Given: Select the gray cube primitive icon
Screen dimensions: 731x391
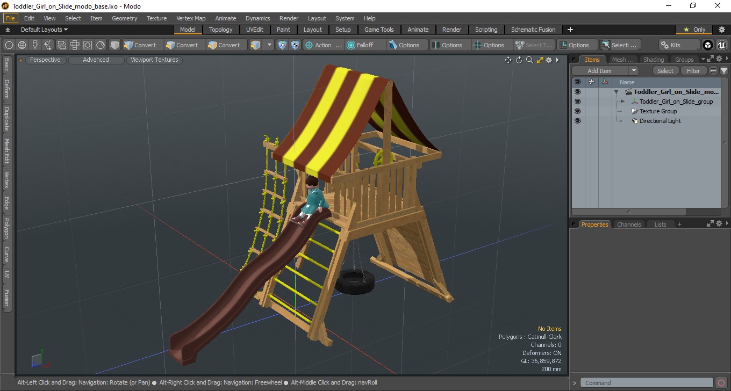Looking at the screenshot, I should 114,45.
